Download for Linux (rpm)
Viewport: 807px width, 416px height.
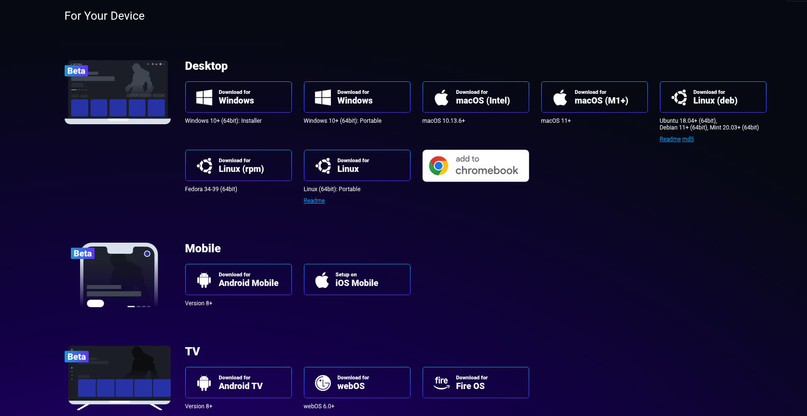click(238, 166)
